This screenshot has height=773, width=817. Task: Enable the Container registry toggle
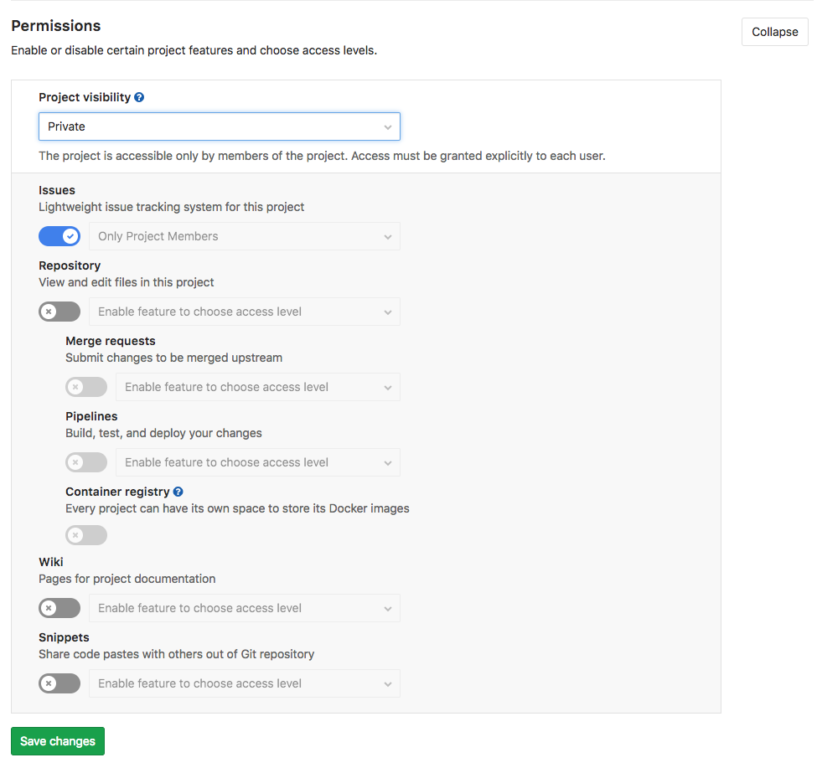pos(86,534)
